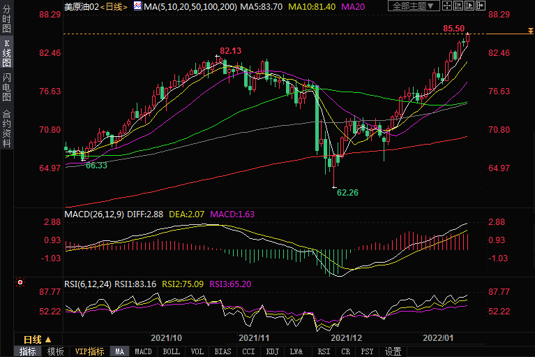
Task: Click the 设置 settings button
Action: click(393, 351)
